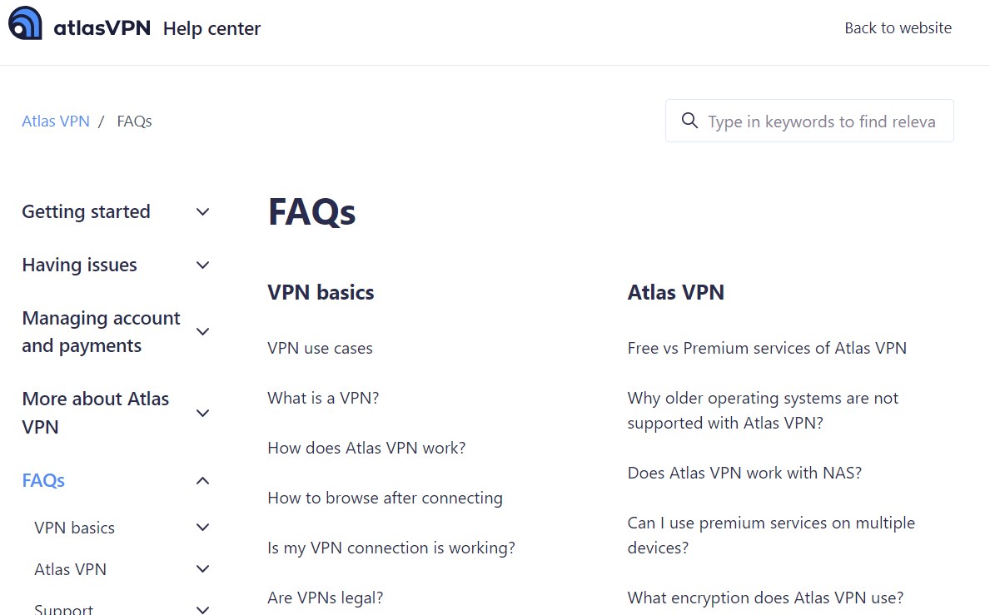The height and width of the screenshot is (615, 990).
Task: Select Having issues in the sidebar
Action: (79, 265)
